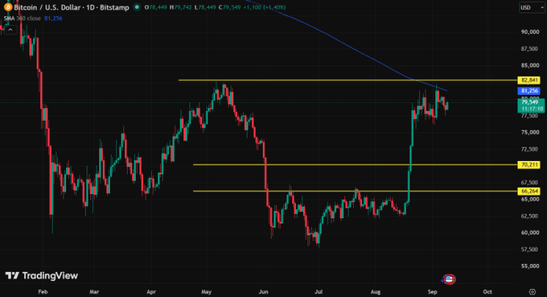Click the close value C79,549
This screenshot has height=297, width=547.
click(229, 7)
